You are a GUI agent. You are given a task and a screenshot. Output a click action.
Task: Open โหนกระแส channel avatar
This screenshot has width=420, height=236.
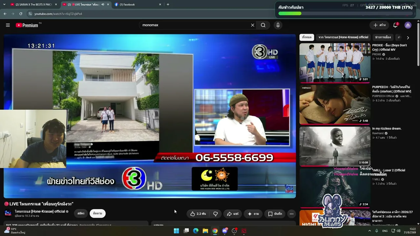pyautogui.click(x=8, y=213)
